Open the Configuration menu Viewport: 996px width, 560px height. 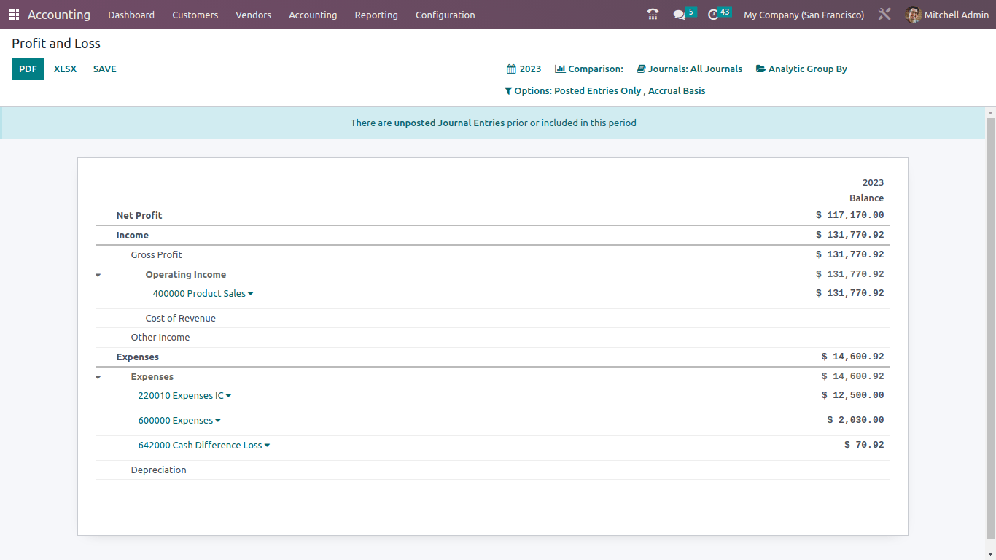[446, 15]
